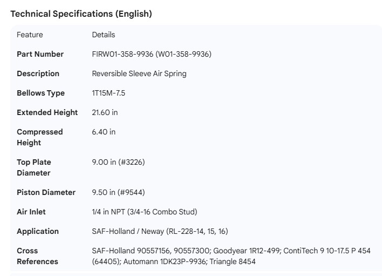Select the 21.60 in value
Viewport: 382px width, 276px height.
(x=105, y=112)
